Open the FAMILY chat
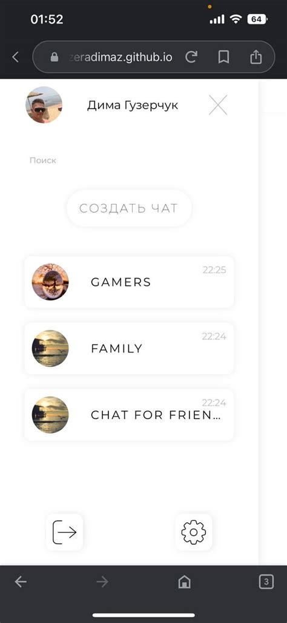The height and width of the screenshot is (623, 287). (x=129, y=349)
